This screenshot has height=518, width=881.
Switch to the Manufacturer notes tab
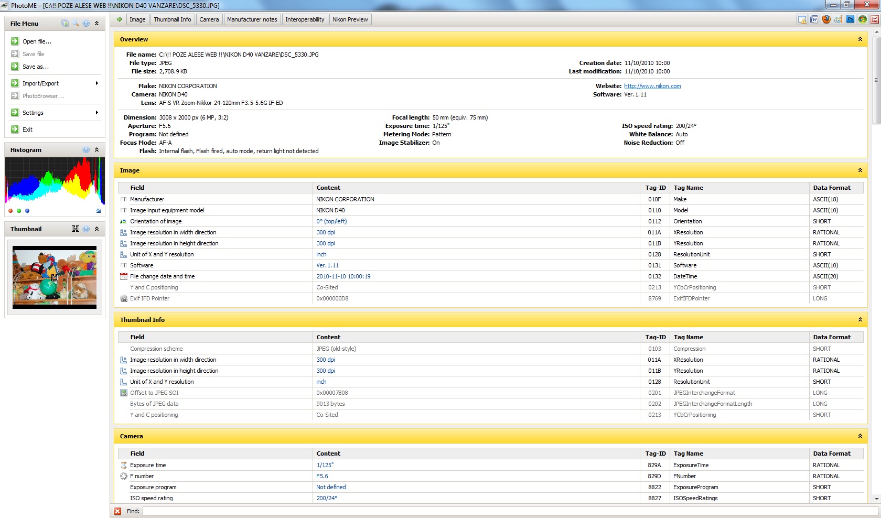tap(252, 19)
